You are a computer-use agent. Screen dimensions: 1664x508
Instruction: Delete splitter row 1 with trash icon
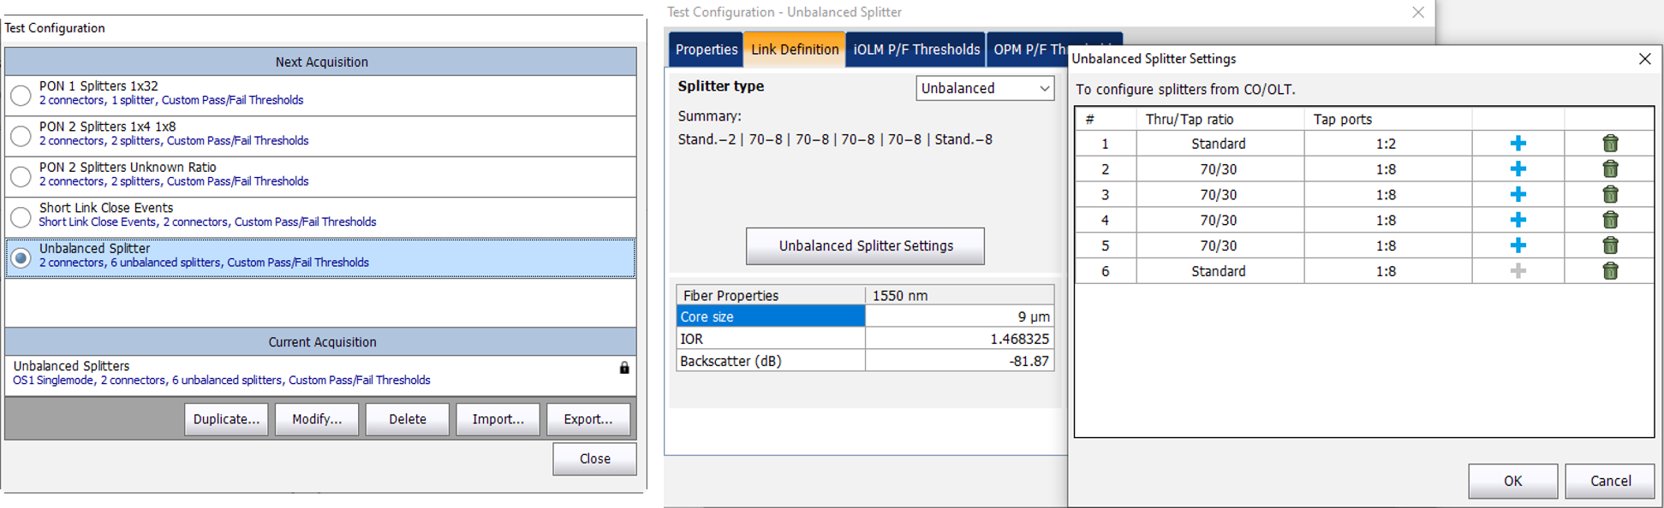1610,144
